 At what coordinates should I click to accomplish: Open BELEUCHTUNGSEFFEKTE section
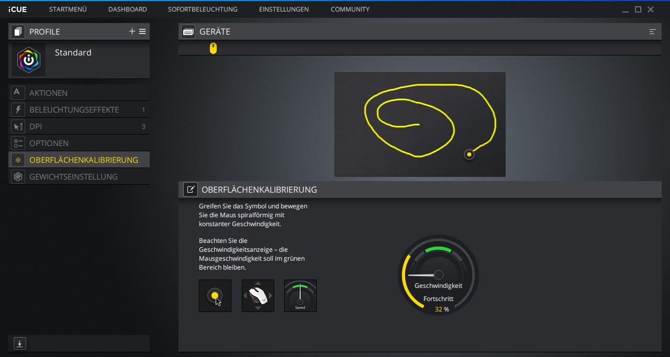tap(79, 109)
